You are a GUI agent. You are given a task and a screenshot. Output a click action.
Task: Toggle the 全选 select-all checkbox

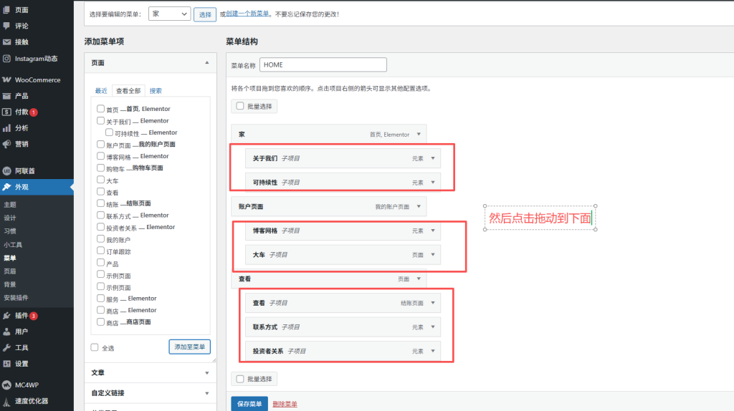[95, 347]
